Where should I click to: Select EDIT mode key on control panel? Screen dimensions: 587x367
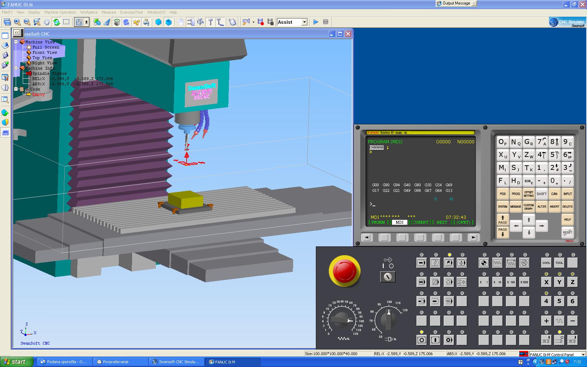pyautogui.click(x=435, y=262)
